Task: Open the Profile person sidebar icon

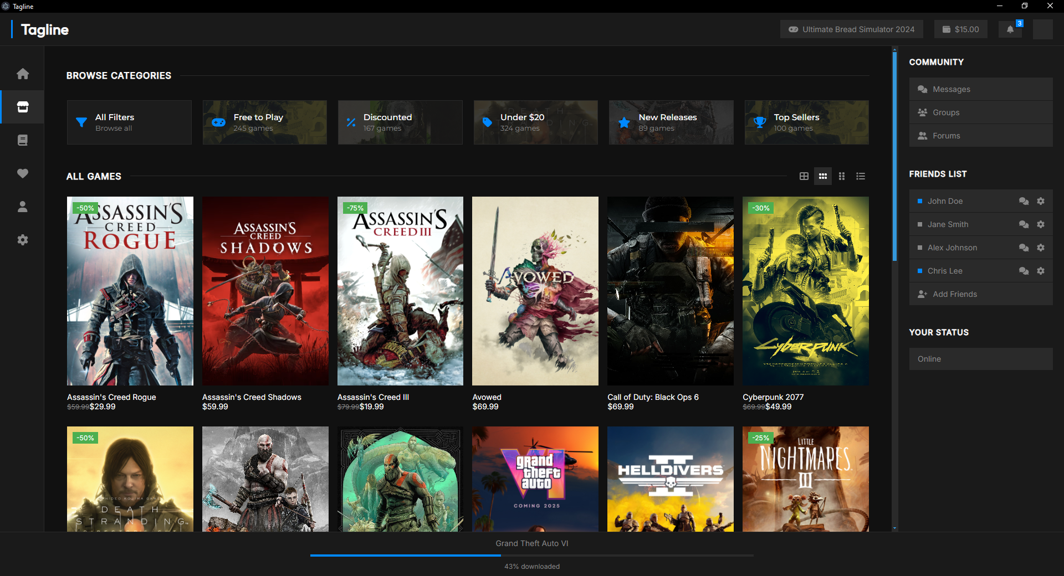Action: [x=22, y=207]
